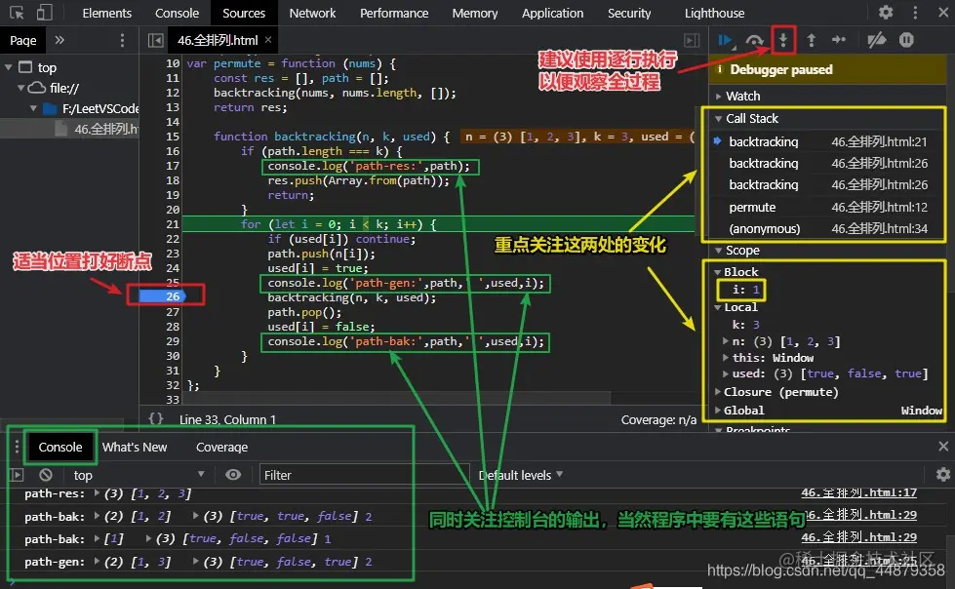Toggle the deactivate breakpoints icon

coord(876,40)
